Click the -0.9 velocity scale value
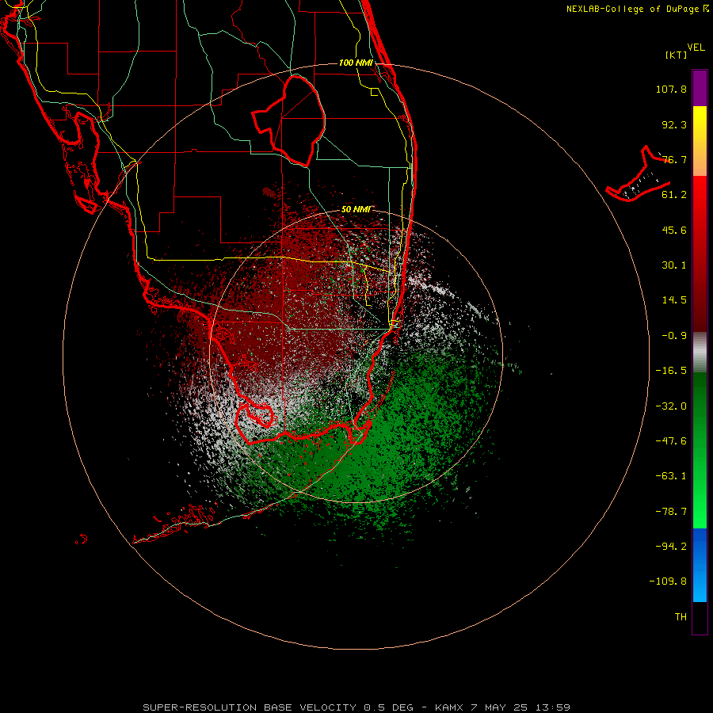713x713 pixels. click(x=674, y=336)
